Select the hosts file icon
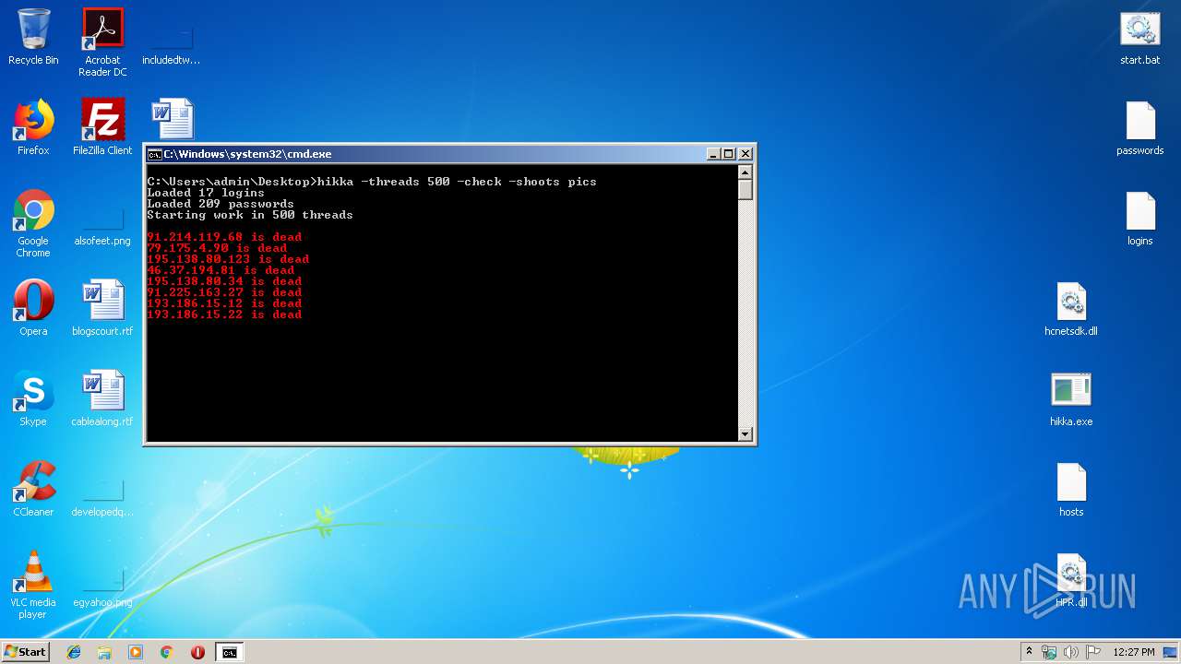1181x664 pixels. [1071, 489]
